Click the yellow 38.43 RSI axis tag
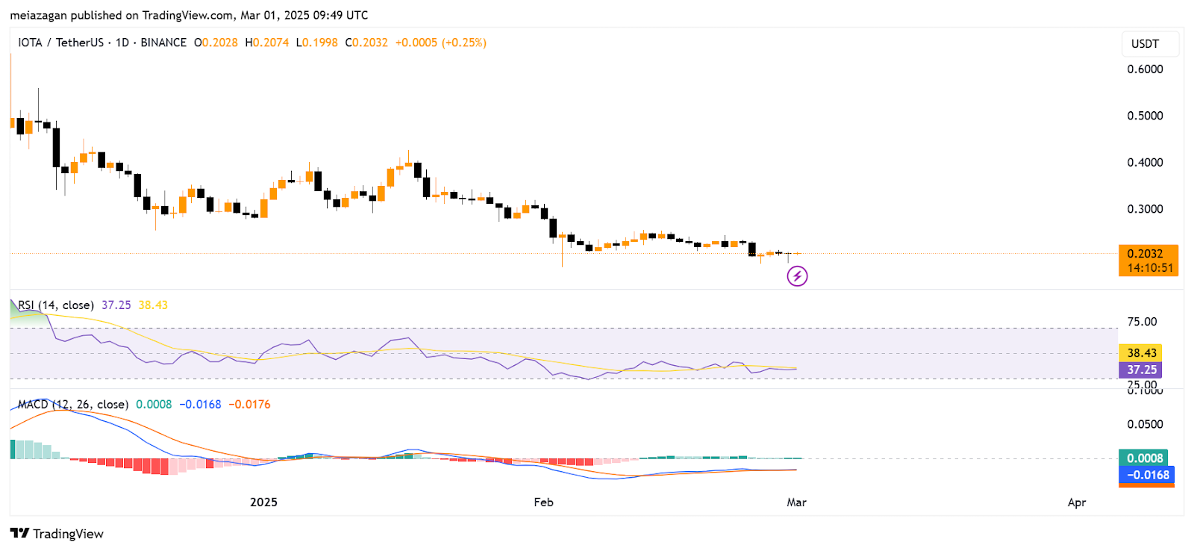 tap(1140, 353)
